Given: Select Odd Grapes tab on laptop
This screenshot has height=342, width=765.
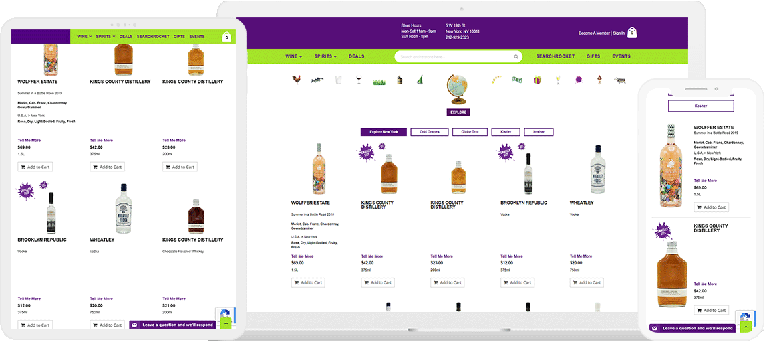Looking at the screenshot, I should (429, 132).
